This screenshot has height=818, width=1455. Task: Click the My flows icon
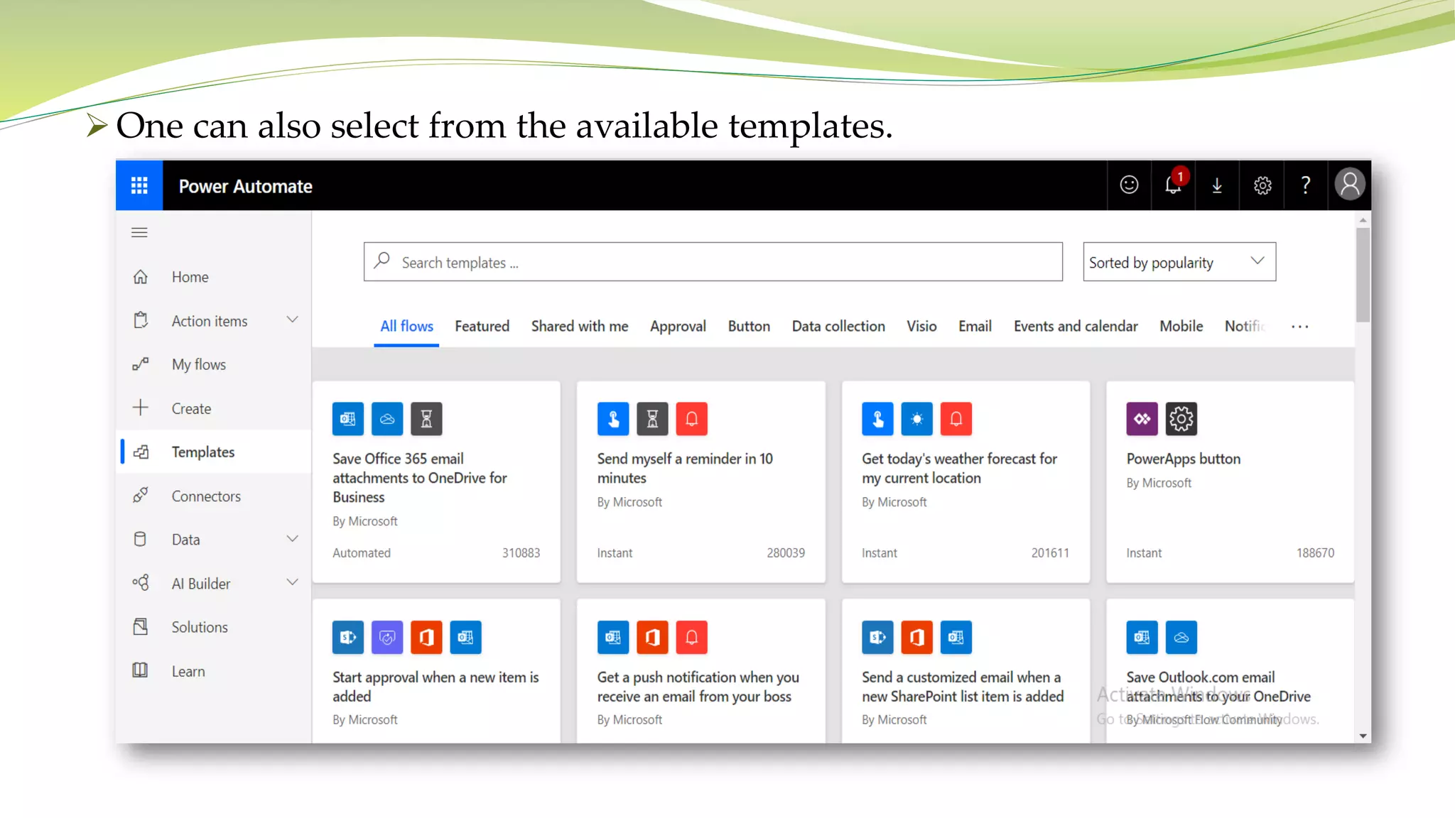click(x=141, y=364)
